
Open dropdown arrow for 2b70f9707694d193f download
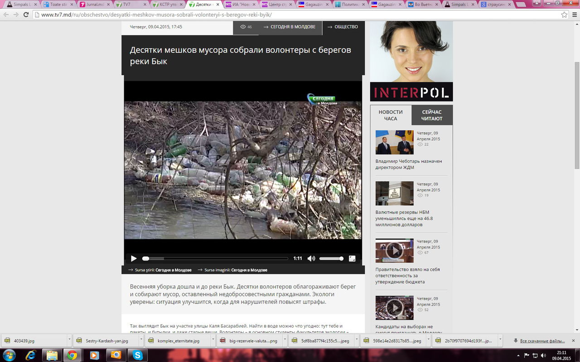pos(500,341)
